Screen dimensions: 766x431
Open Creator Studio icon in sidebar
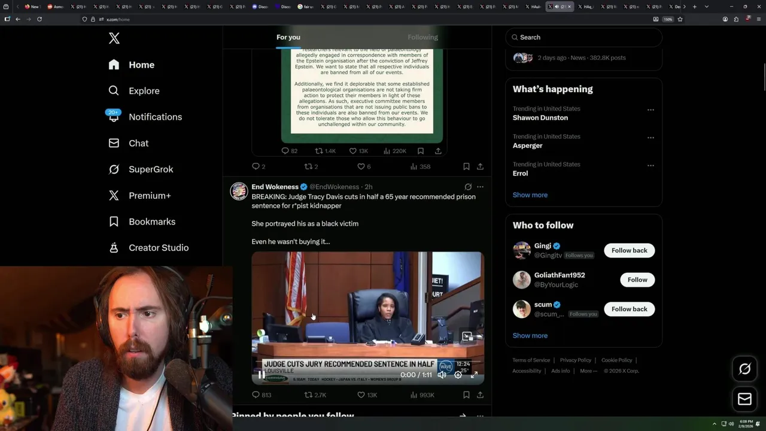pyautogui.click(x=114, y=247)
